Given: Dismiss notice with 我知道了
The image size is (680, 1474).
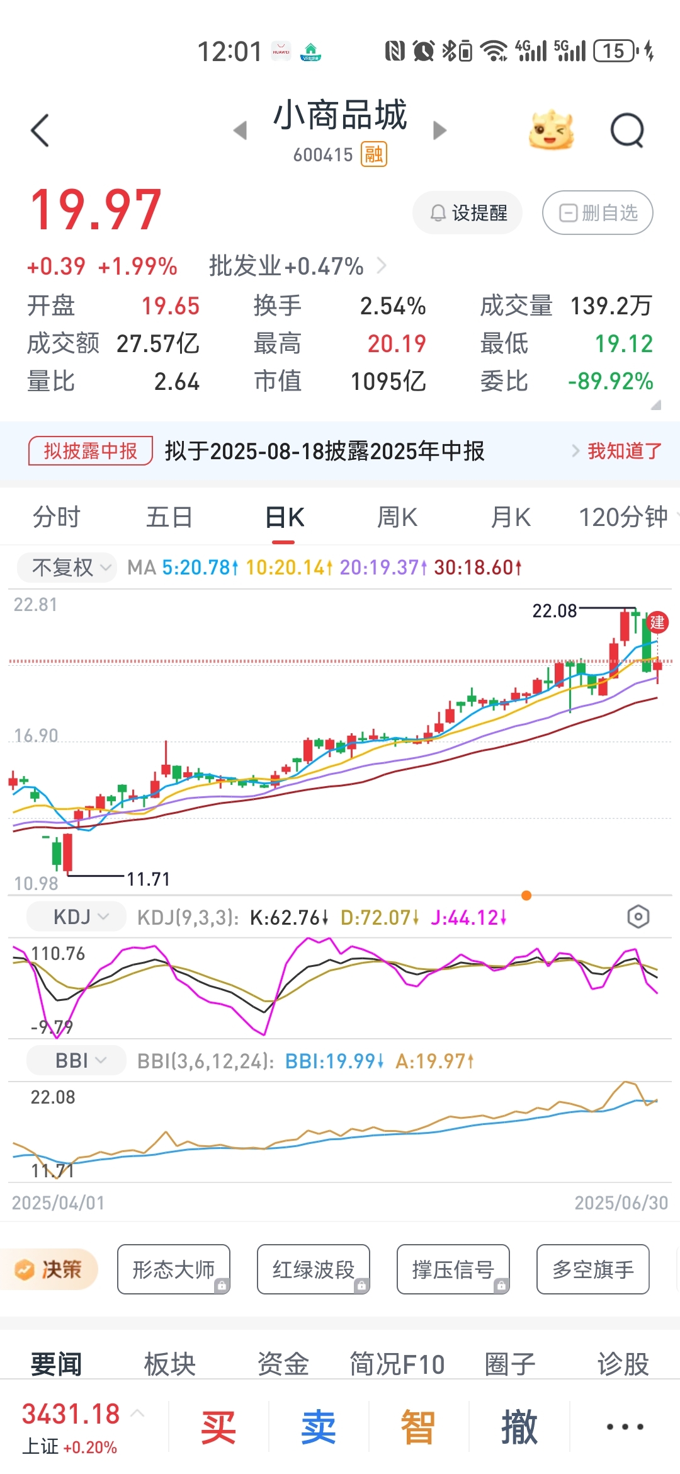Looking at the screenshot, I should (625, 451).
